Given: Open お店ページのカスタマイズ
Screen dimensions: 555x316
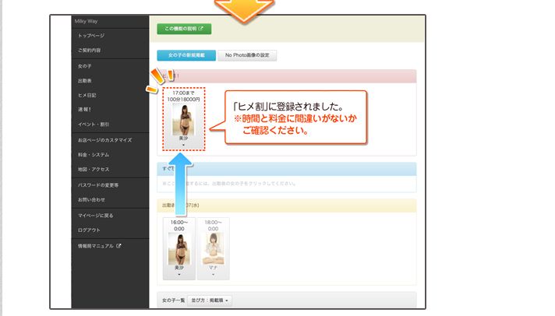Looking at the screenshot, I should pyautogui.click(x=104, y=140).
